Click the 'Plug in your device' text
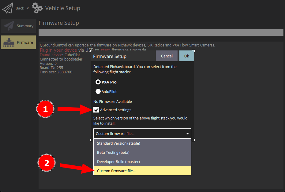 point(58,50)
